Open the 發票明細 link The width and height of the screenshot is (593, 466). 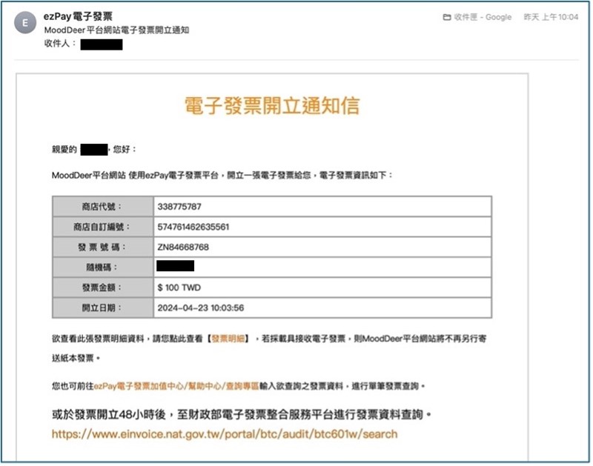pos(230,339)
